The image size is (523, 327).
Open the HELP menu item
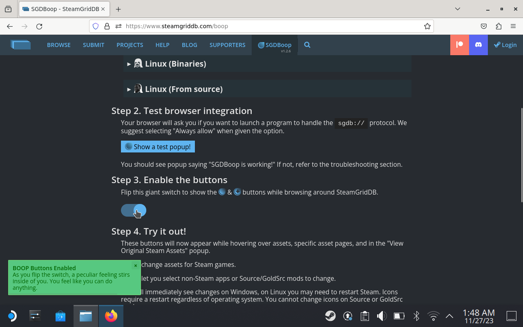pyautogui.click(x=162, y=45)
